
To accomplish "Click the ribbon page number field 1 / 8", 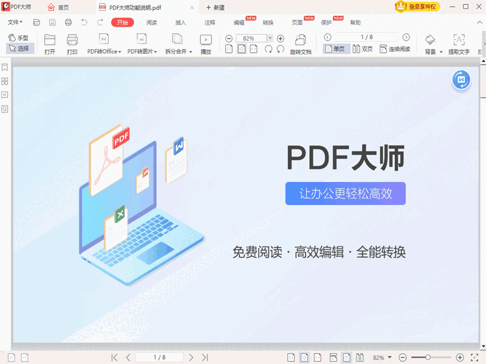I will [367, 37].
